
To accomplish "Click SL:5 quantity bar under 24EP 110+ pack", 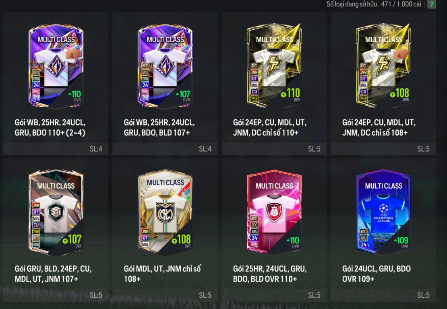I will (x=274, y=148).
